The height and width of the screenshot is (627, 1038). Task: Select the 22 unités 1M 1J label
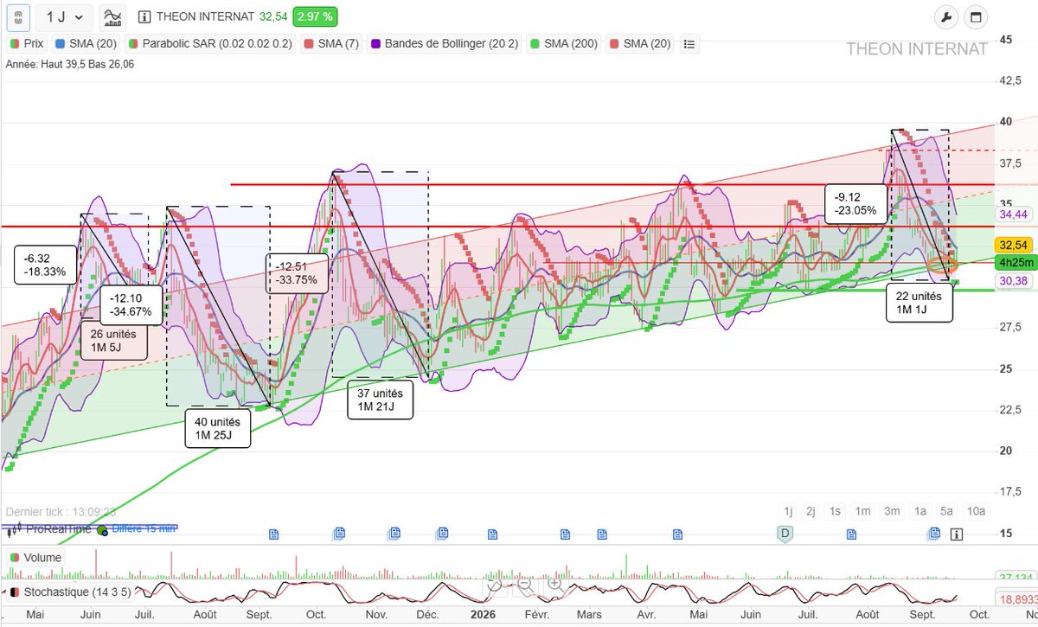919,303
